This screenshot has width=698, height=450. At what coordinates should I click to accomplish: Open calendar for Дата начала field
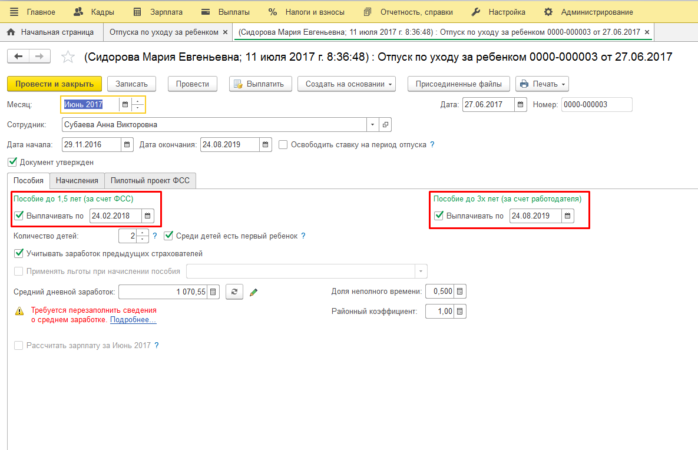click(x=127, y=145)
